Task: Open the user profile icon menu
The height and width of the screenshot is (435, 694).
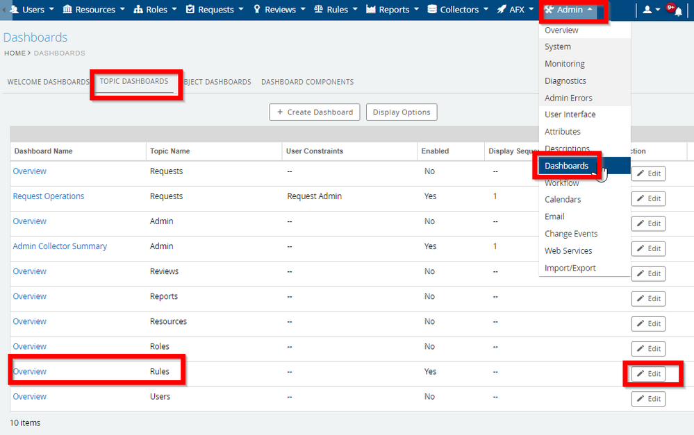Action: point(647,10)
